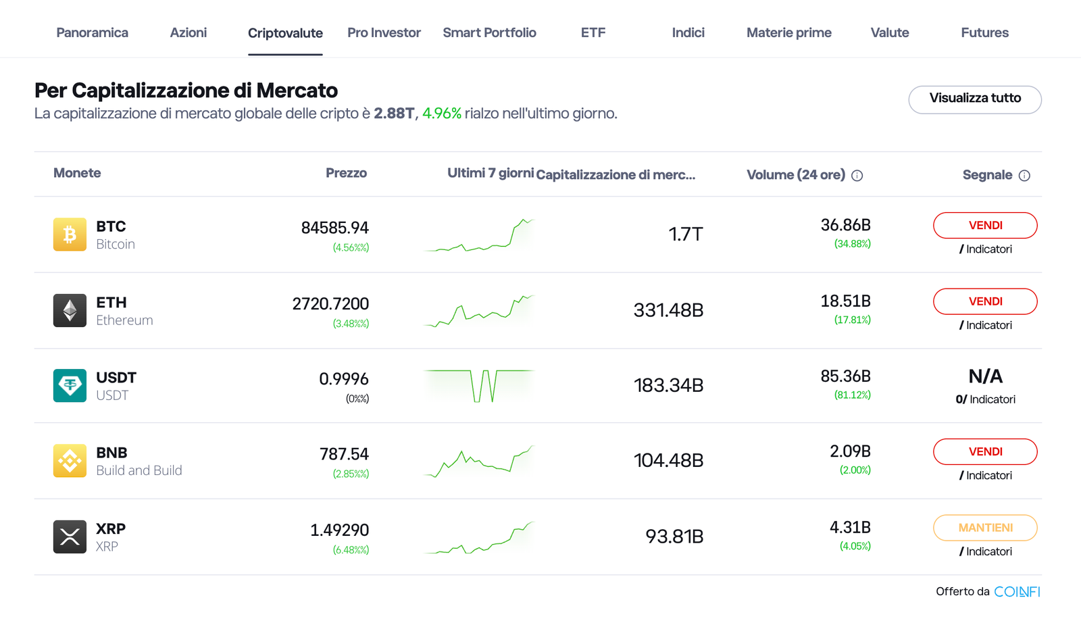This screenshot has height=621, width=1081.
Task: Open USDT 7-day sparkline chart
Action: tap(479, 386)
